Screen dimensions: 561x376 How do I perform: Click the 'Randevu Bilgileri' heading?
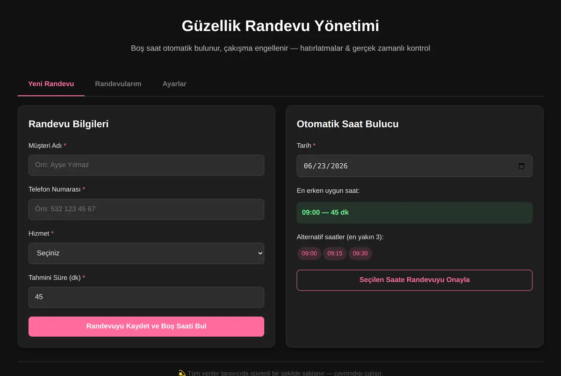tap(68, 124)
